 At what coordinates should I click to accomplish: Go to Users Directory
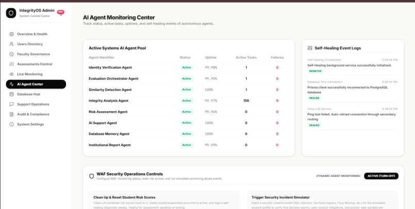point(36,44)
